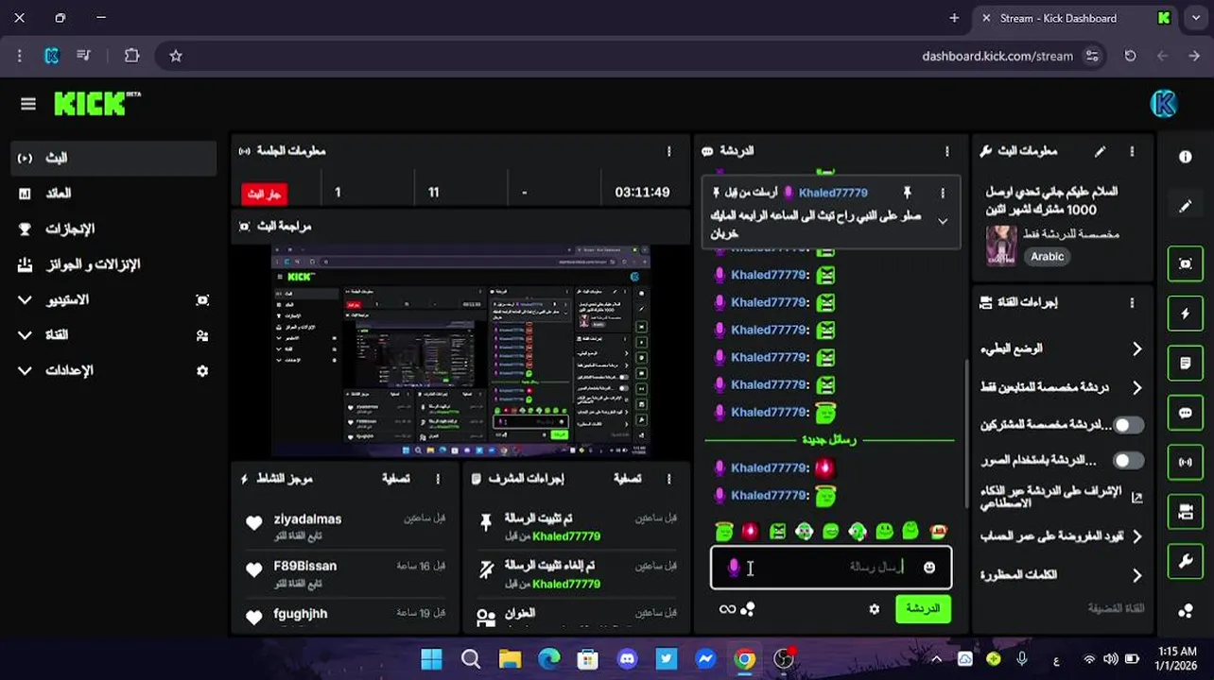
Task: Open chat settings gear below message box
Action: coord(875,609)
